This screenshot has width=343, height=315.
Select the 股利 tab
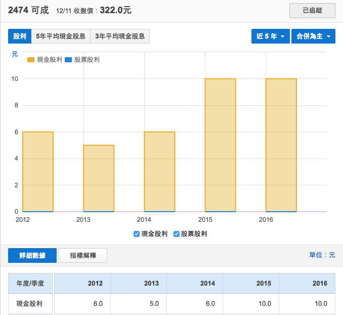20,36
